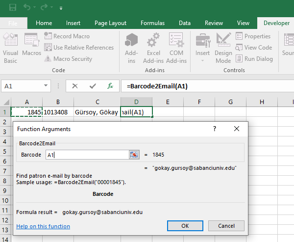
Task: Select row 1 header
Action: coord(5,112)
